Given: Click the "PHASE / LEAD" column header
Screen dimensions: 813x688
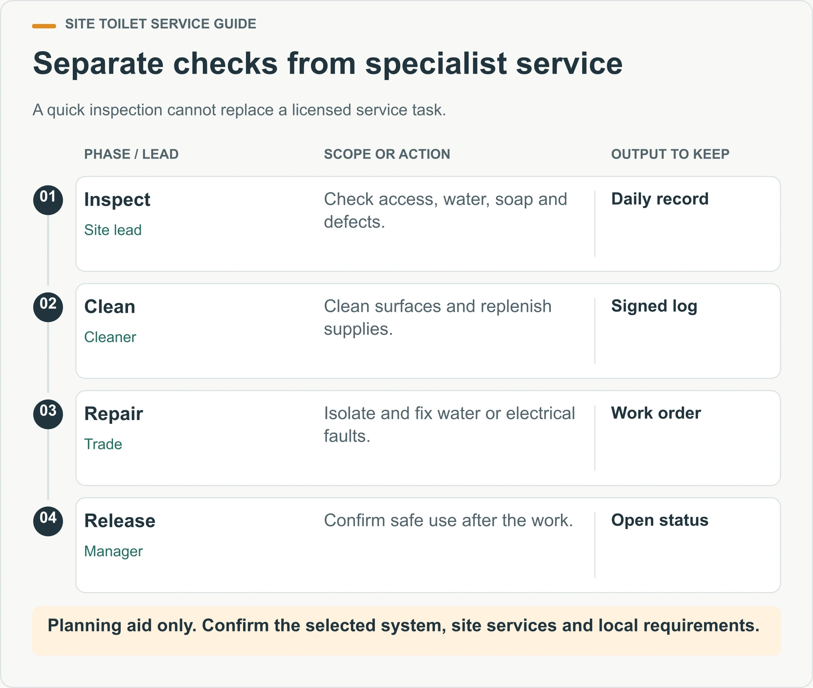Looking at the screenshot, I should [131, 154].
